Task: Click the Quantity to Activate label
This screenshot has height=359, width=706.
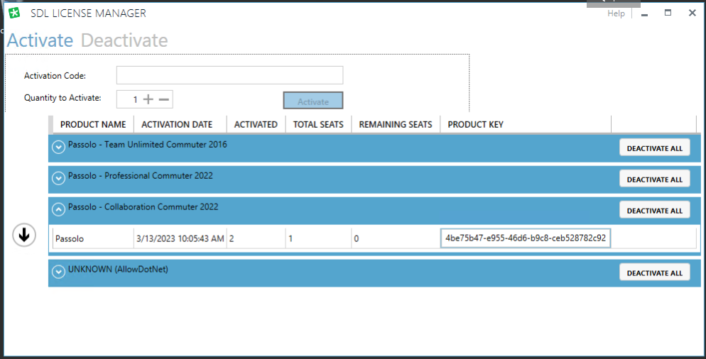Action: point(63,98)
